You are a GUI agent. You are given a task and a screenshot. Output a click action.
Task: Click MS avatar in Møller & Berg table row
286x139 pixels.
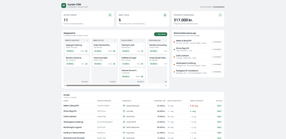(x=124, y=106)
